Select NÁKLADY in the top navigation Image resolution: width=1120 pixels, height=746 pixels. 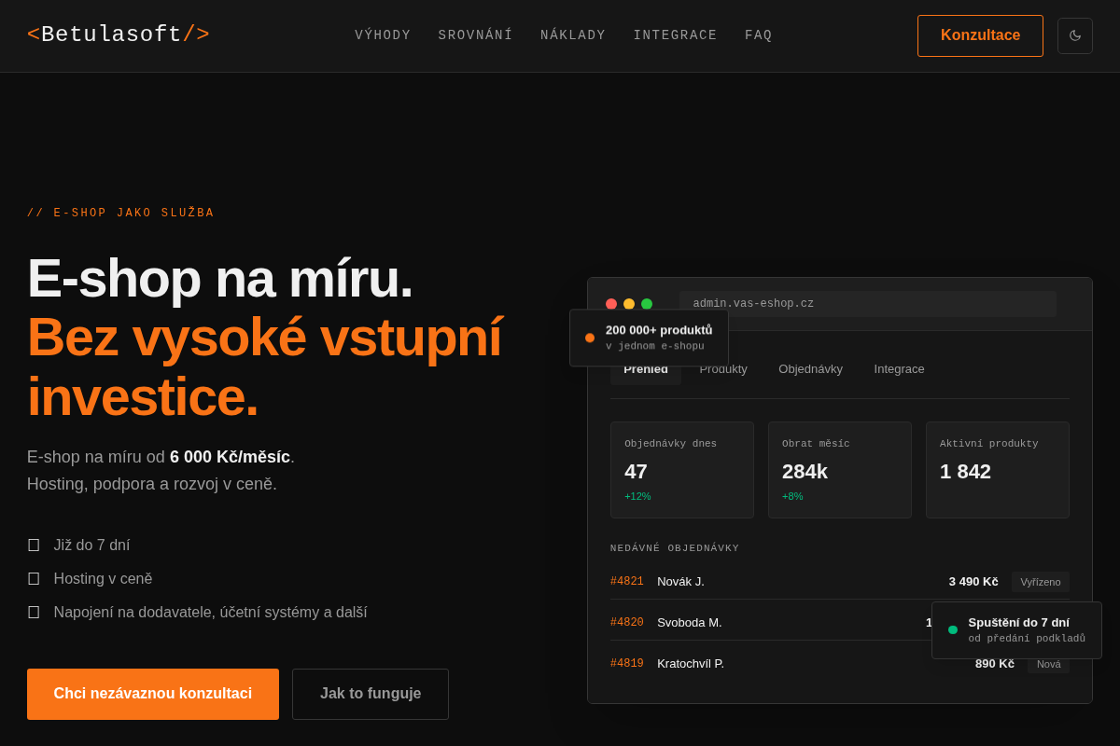[573, 35]
